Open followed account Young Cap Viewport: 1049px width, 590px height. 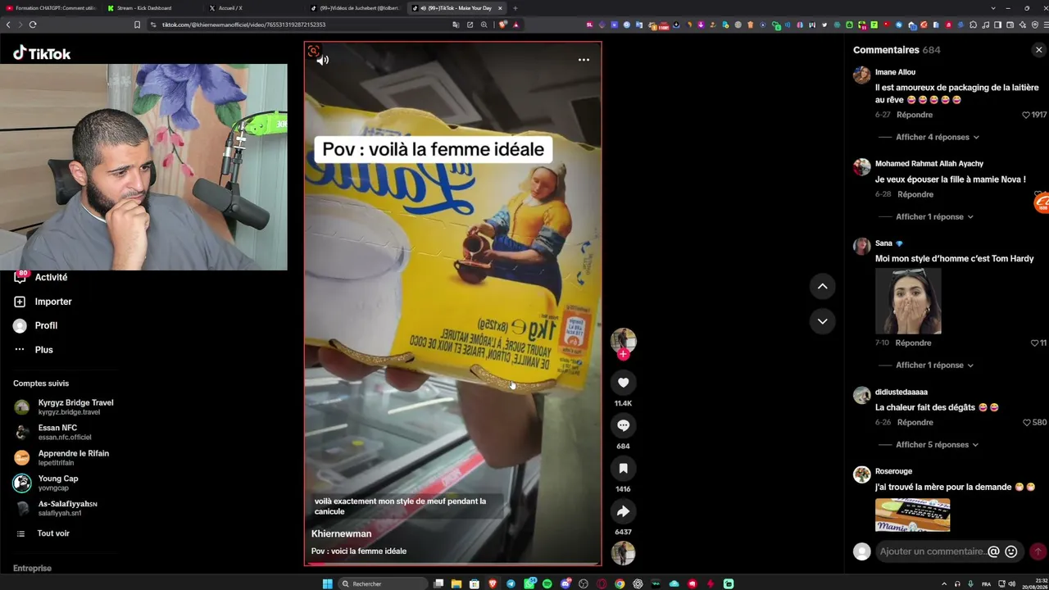(46, 483)
